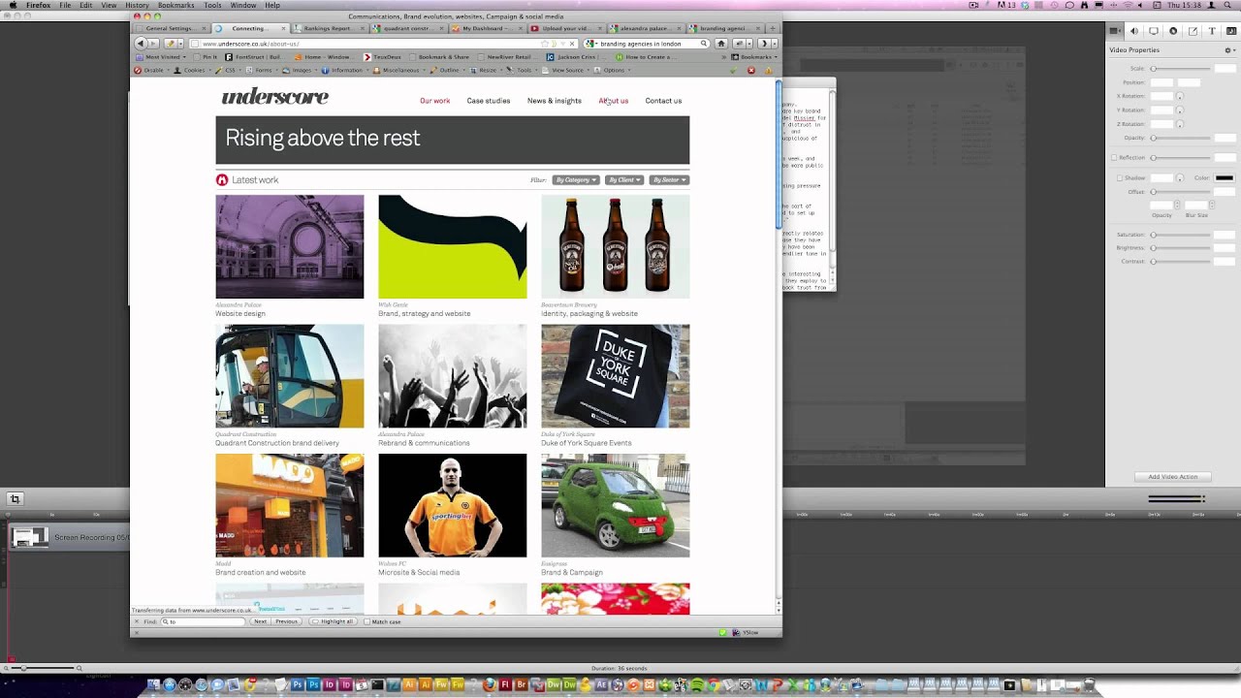Switch to the General Settings tab
Image resolution: width=1241 pixels, height=698 pixels.
(x=171, y=28)
